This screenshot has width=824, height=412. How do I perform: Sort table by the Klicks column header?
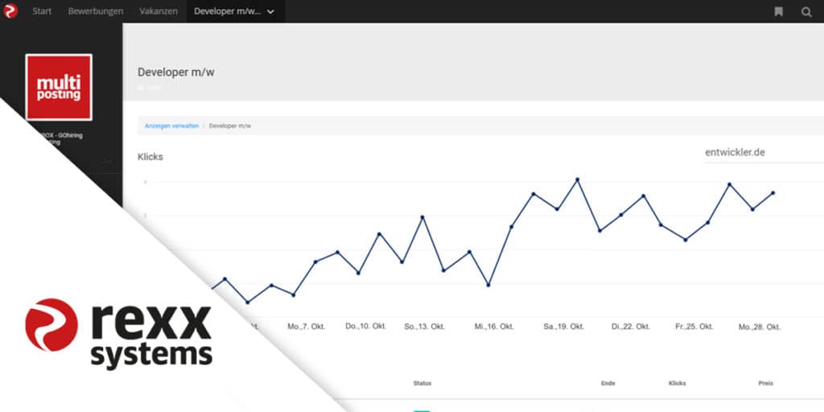pos(677,383)
